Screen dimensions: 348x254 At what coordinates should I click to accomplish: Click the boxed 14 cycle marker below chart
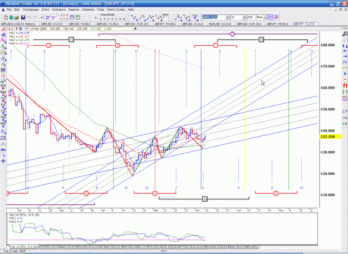point(205,199)
